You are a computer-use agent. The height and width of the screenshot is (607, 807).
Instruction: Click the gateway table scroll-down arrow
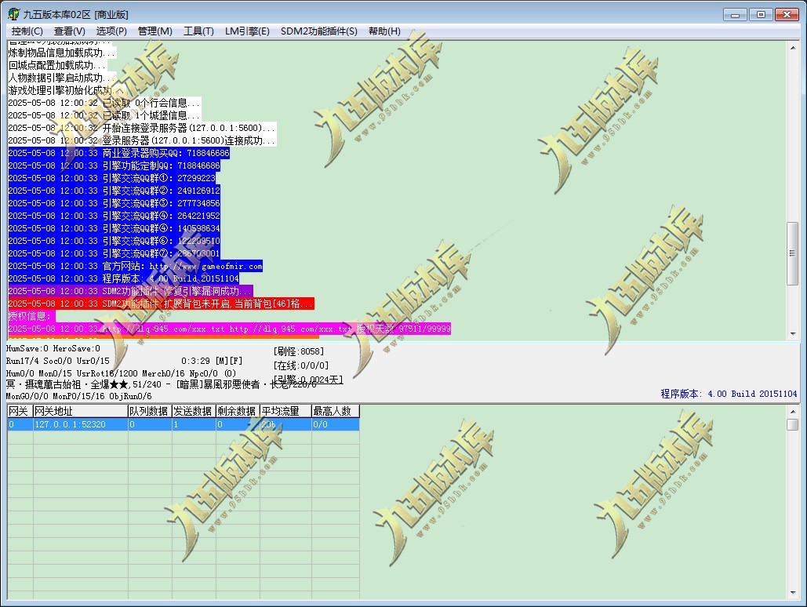[793, 593]
